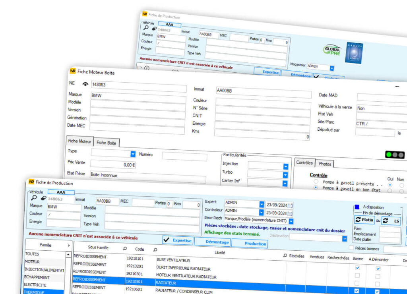Click the Production button in front window

pos(250,244)
